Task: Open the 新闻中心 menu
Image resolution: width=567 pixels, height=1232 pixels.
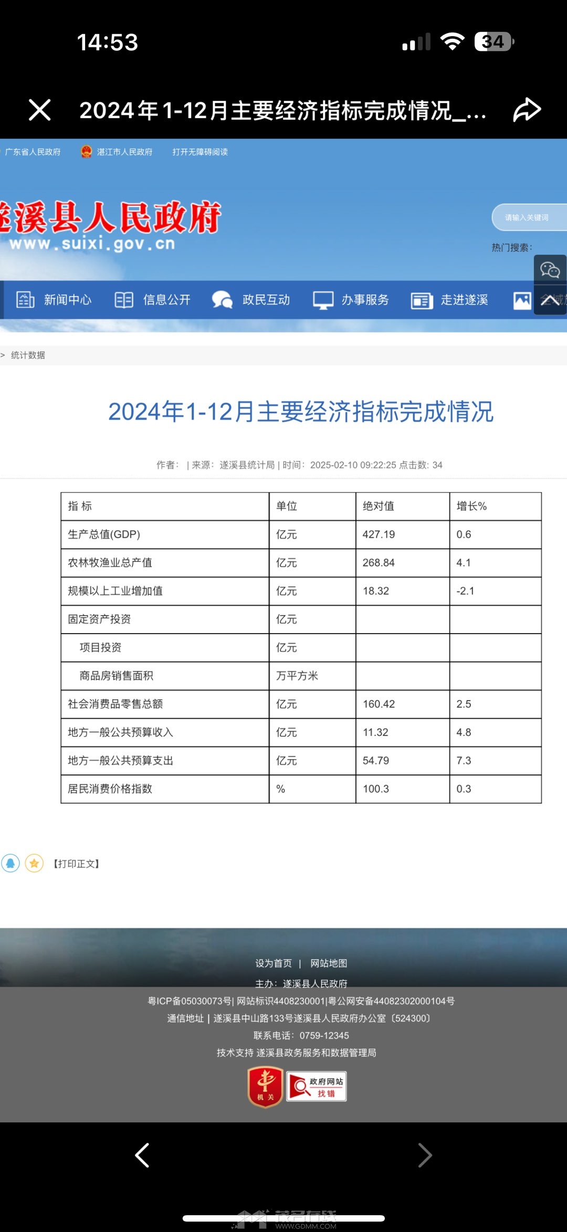Action: 54,300
